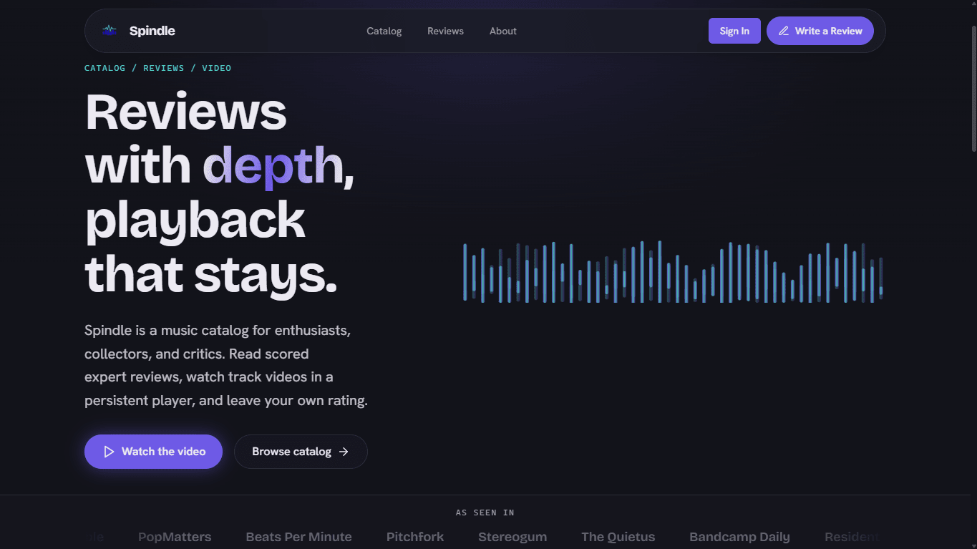Go to the Reviews navigation link
Image resolution: width=977 pixels, height=549 pixels.
click(445, 31)
